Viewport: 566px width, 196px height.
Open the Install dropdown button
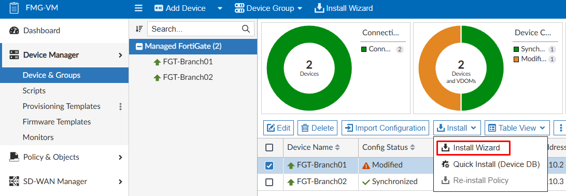(457, 128)
